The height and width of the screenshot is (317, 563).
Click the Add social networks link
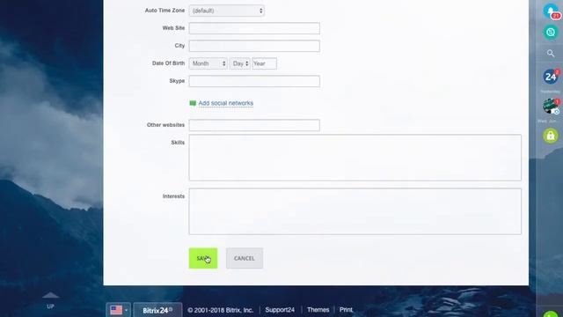point(225,104)
